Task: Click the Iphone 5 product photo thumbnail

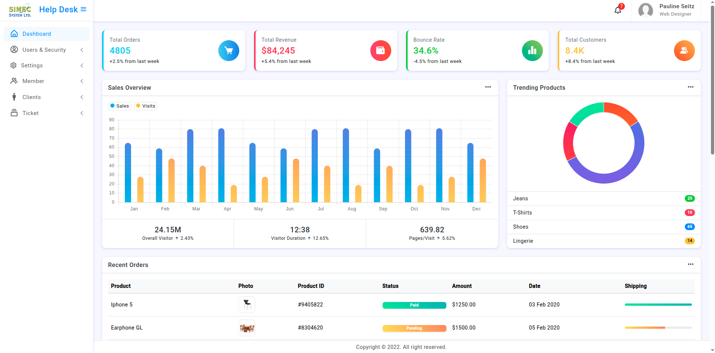Action: click(x=247, y=305)
